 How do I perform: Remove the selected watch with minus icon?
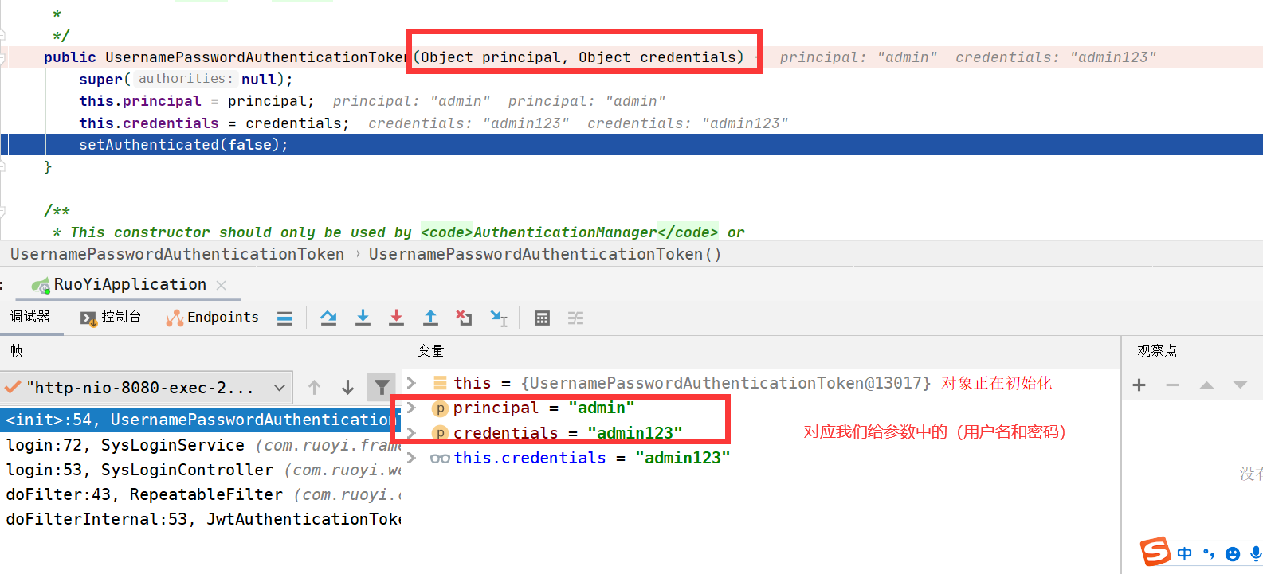coord(1172,385)
